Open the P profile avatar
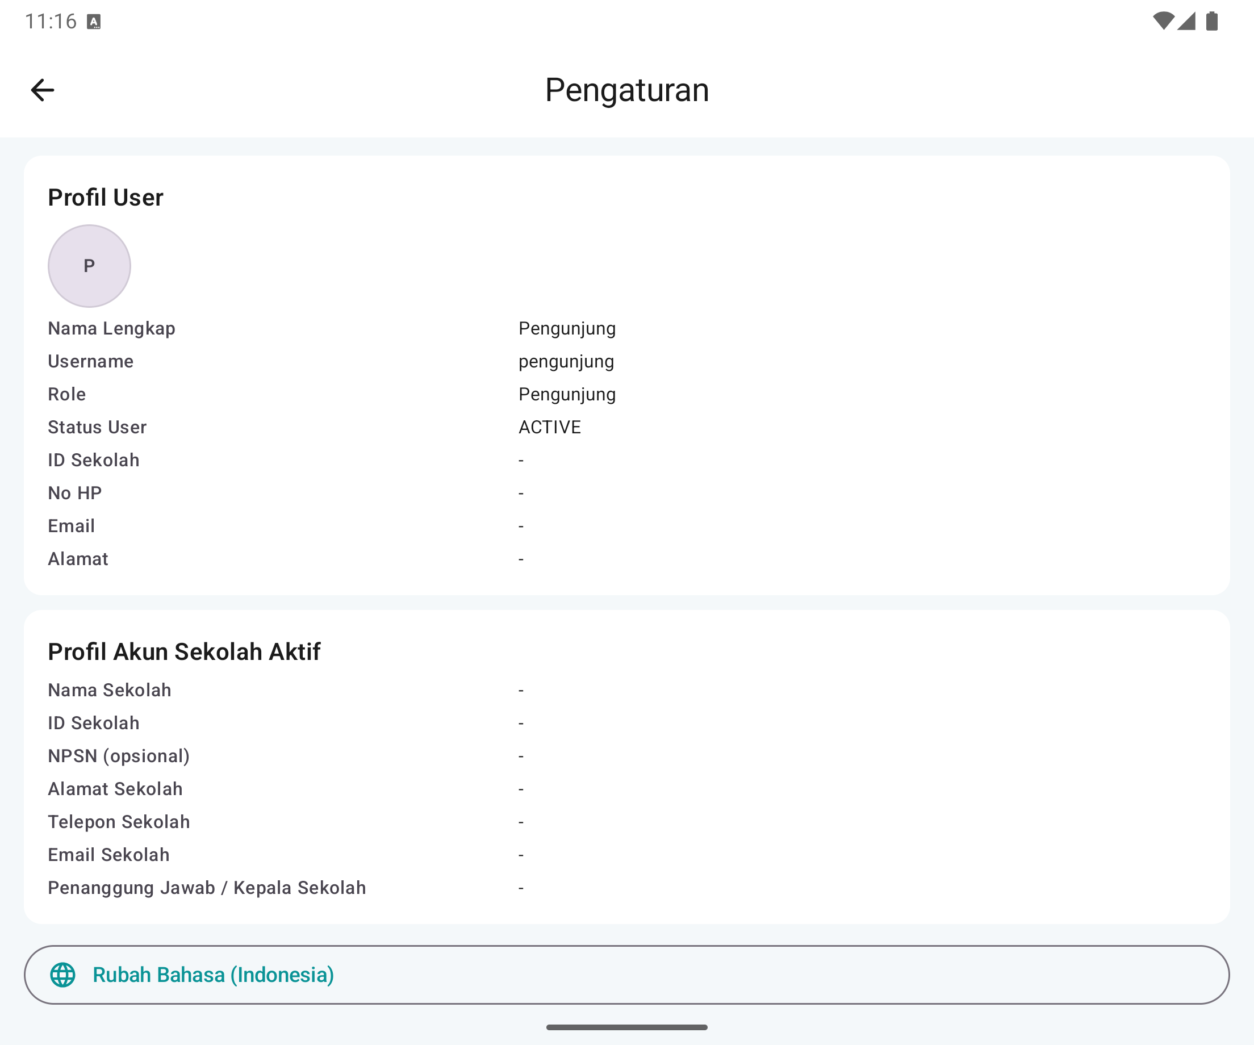 pos(90,266)
